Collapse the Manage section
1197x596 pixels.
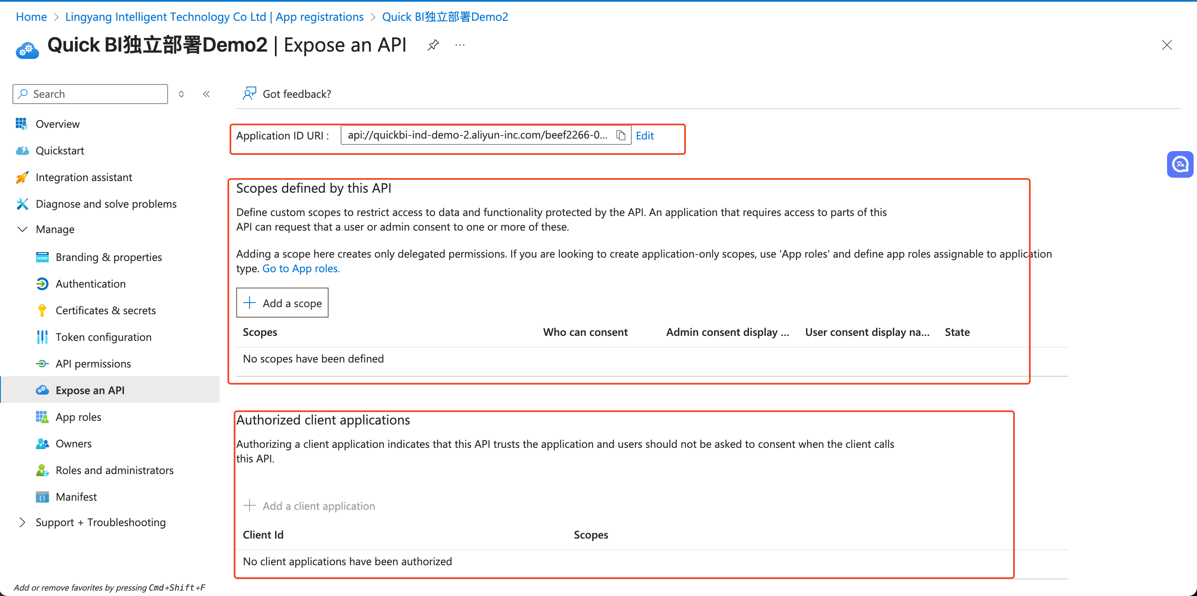[x=22, y=229]
